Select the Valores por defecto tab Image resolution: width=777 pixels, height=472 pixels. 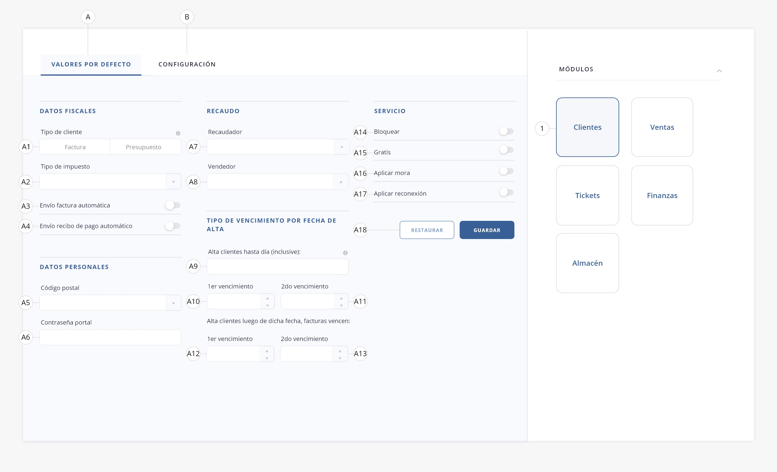[91, 64]
